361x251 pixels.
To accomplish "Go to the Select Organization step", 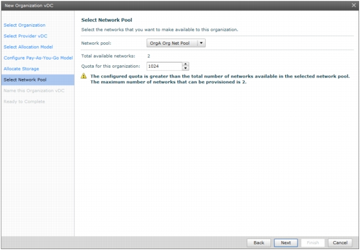I will coord(24,25).
